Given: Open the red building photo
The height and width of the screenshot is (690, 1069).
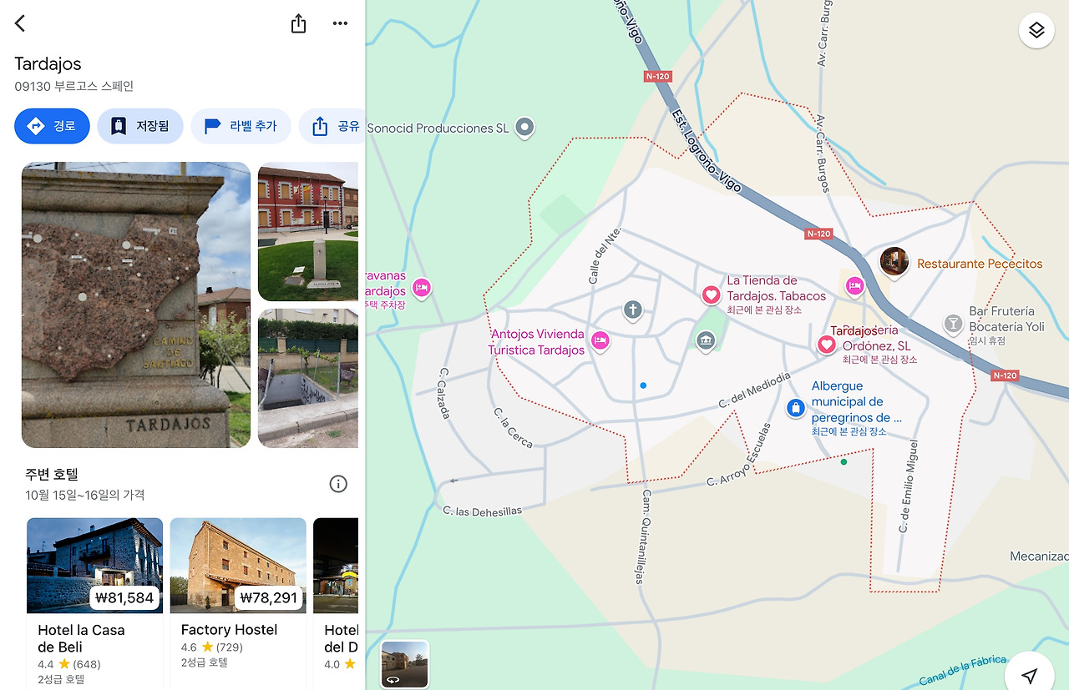Looking at the screenshot, I should point(308,231).
